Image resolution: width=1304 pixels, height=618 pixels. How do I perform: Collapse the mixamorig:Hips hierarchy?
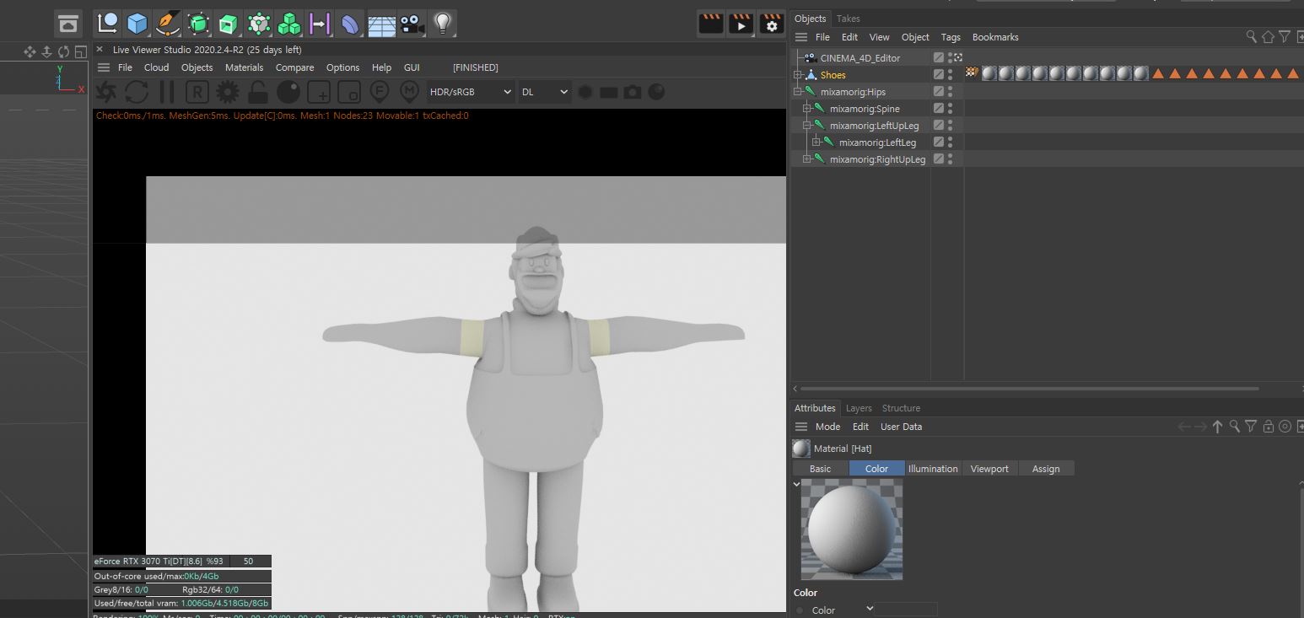[x=798, y=92]
